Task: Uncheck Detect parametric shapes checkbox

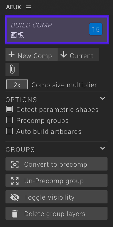Action: [x=9, y=109]
